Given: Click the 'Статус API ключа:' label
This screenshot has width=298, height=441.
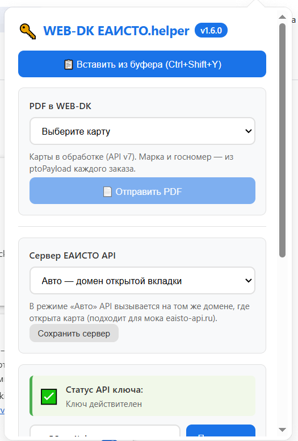Looking at the screenshot, I should tap(104, 389).
